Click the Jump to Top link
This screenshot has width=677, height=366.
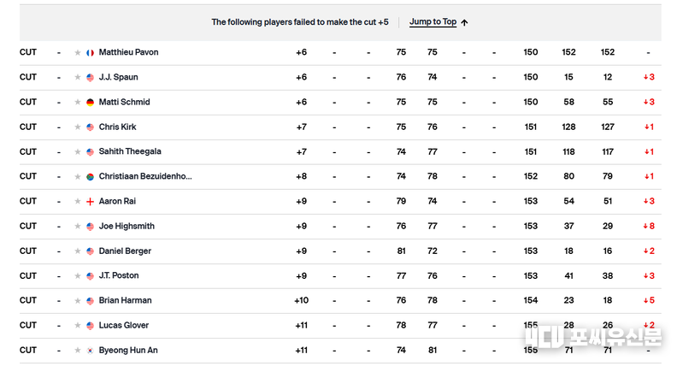[433, 21]
